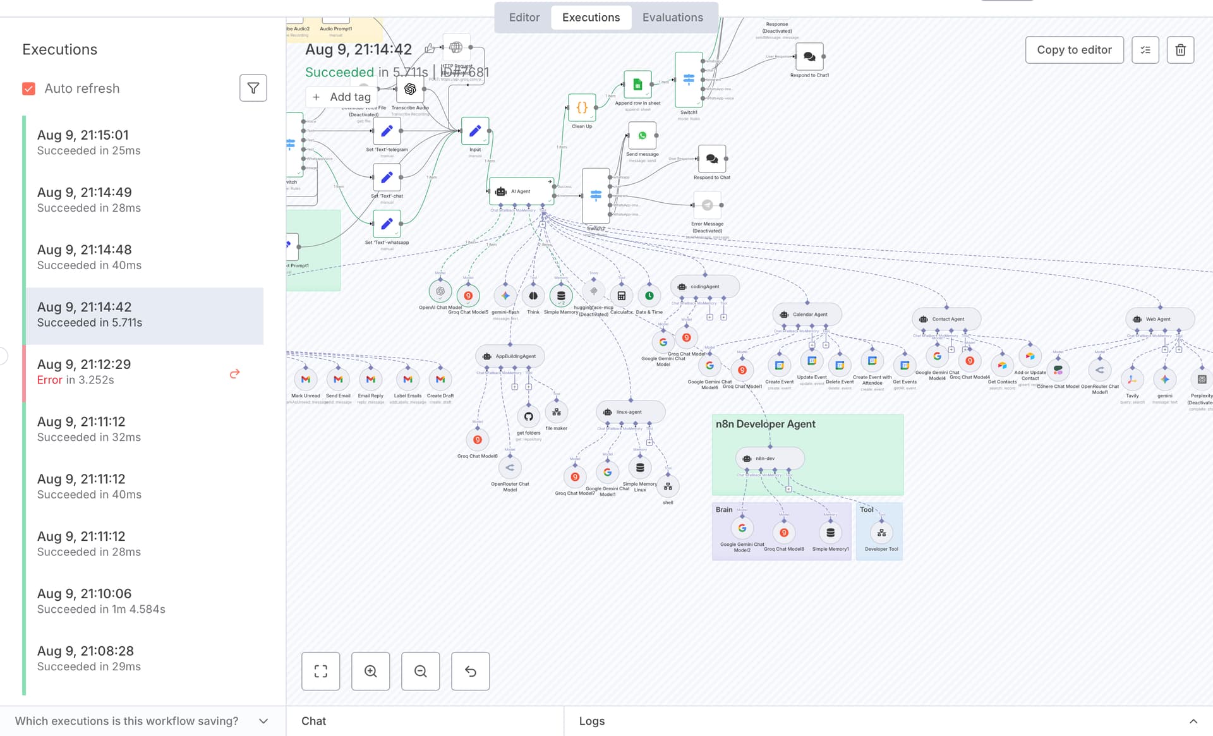Click the zoom to fit canvas icon

(321, 671)
